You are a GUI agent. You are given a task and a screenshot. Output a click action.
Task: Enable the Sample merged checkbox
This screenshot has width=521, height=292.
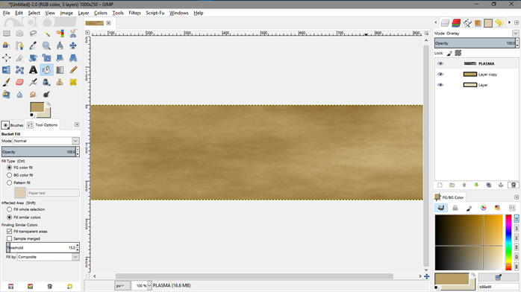9,238
